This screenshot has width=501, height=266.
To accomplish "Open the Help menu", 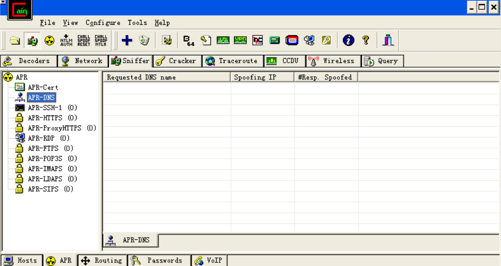I will [x=162, y=23].
